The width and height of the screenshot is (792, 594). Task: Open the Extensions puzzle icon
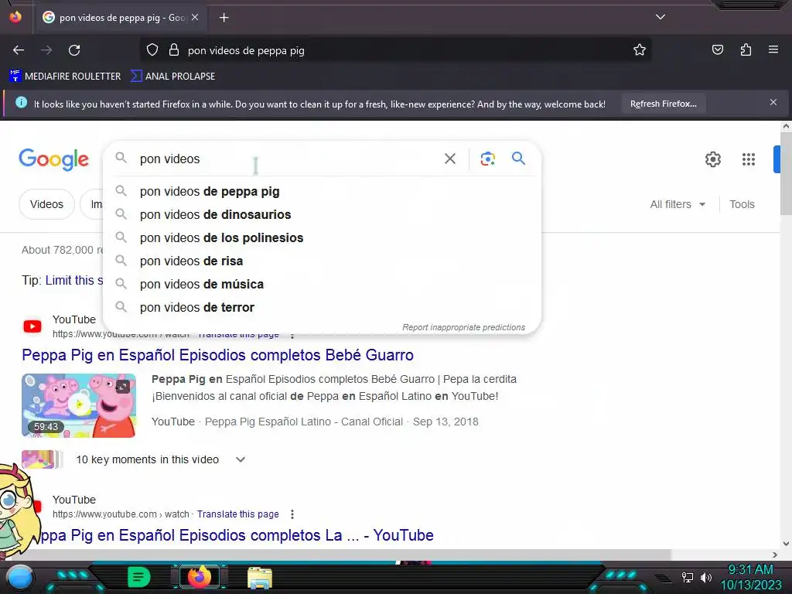746,50
